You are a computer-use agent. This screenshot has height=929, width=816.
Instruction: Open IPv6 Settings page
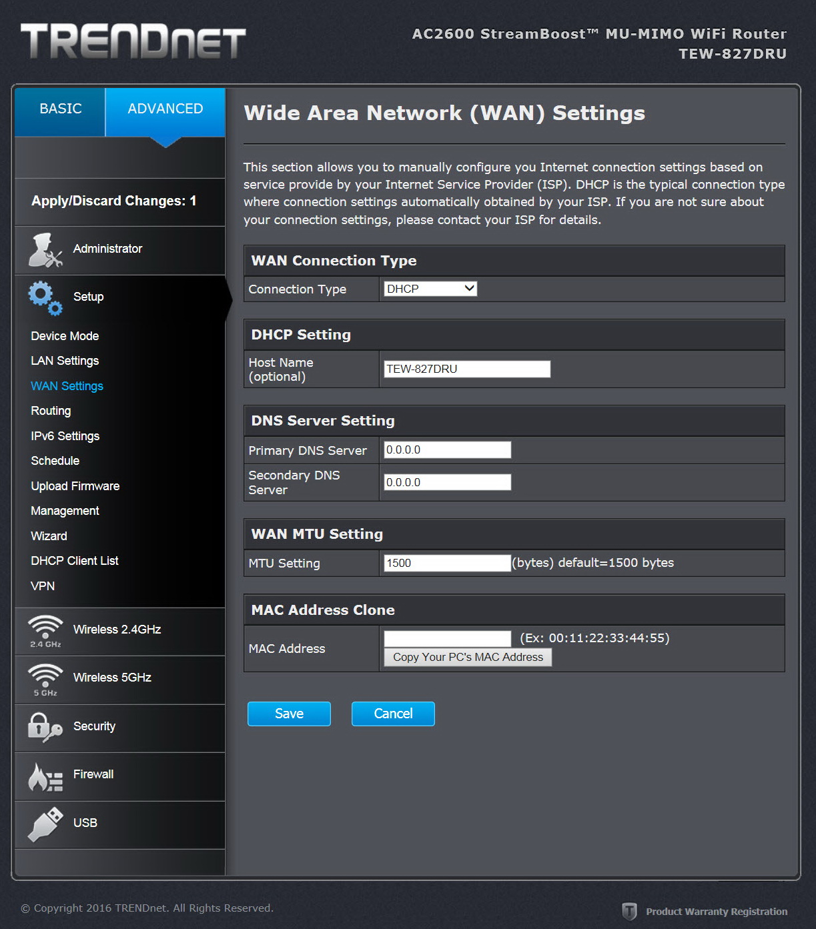pyautogui.click(x=65, y=436)
